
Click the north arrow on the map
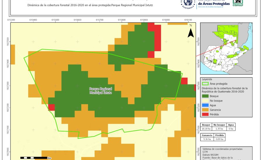point(191,31)
